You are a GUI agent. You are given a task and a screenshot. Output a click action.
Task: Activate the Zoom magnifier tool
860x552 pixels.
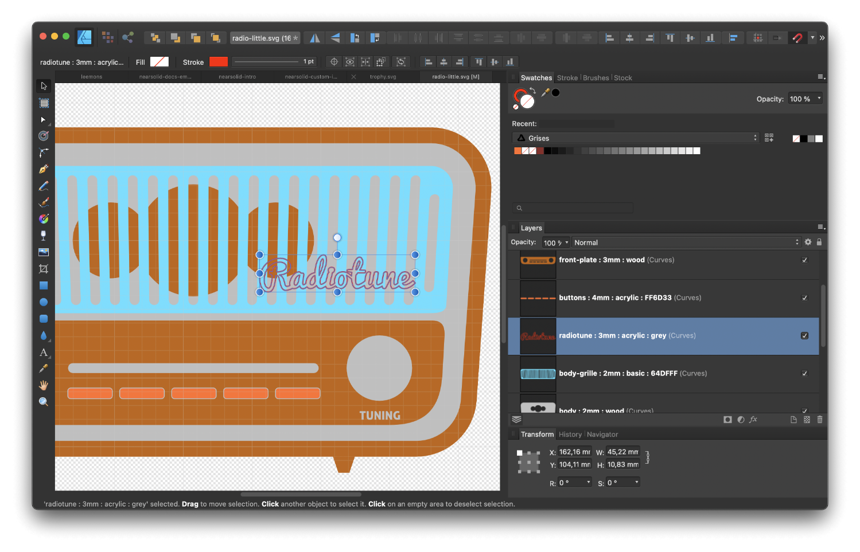44,402
